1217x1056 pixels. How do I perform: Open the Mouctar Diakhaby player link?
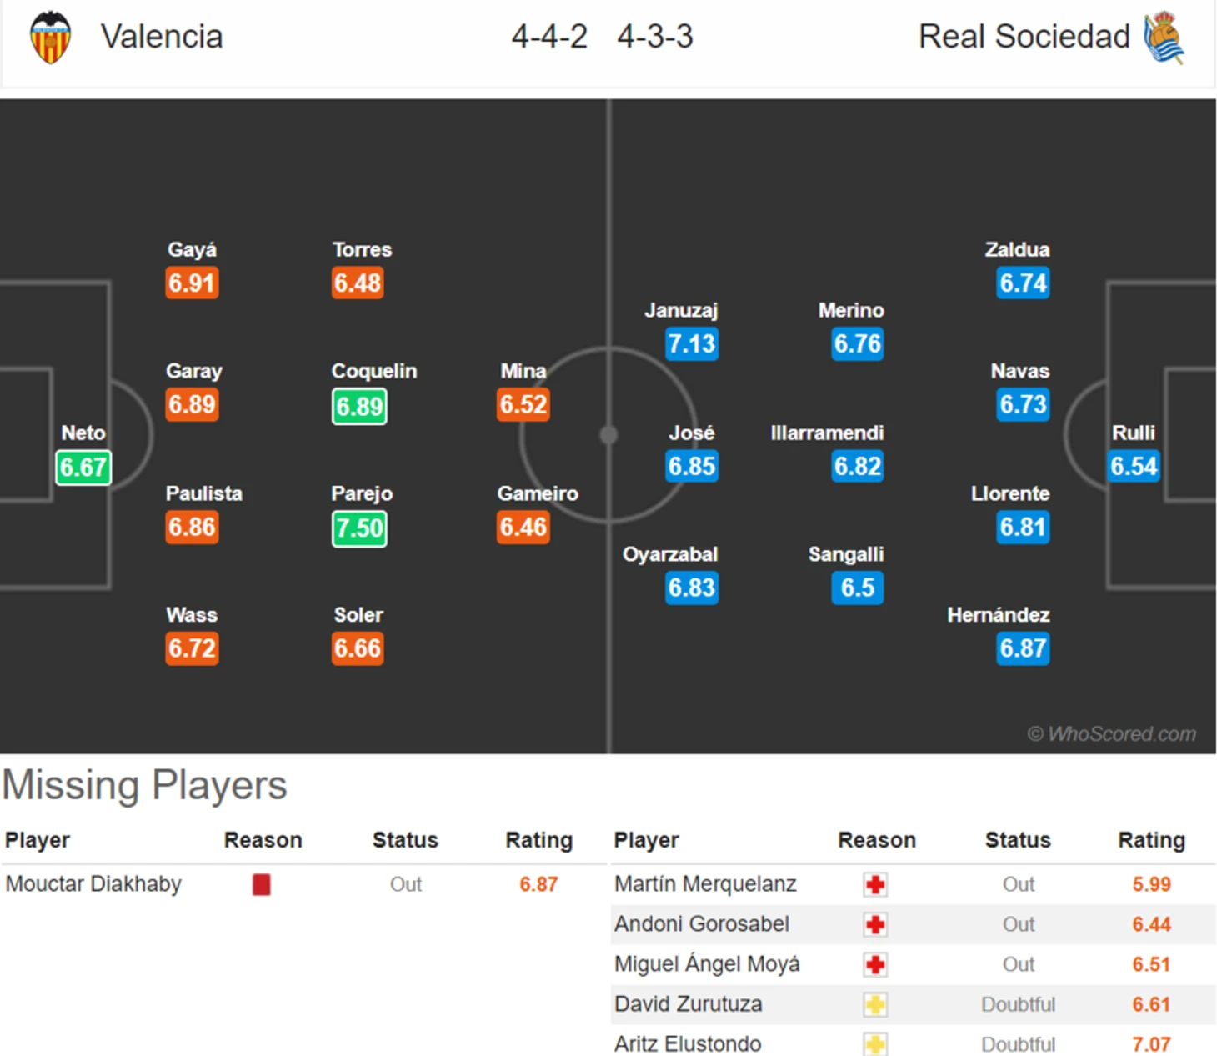(x=93, y=883)
